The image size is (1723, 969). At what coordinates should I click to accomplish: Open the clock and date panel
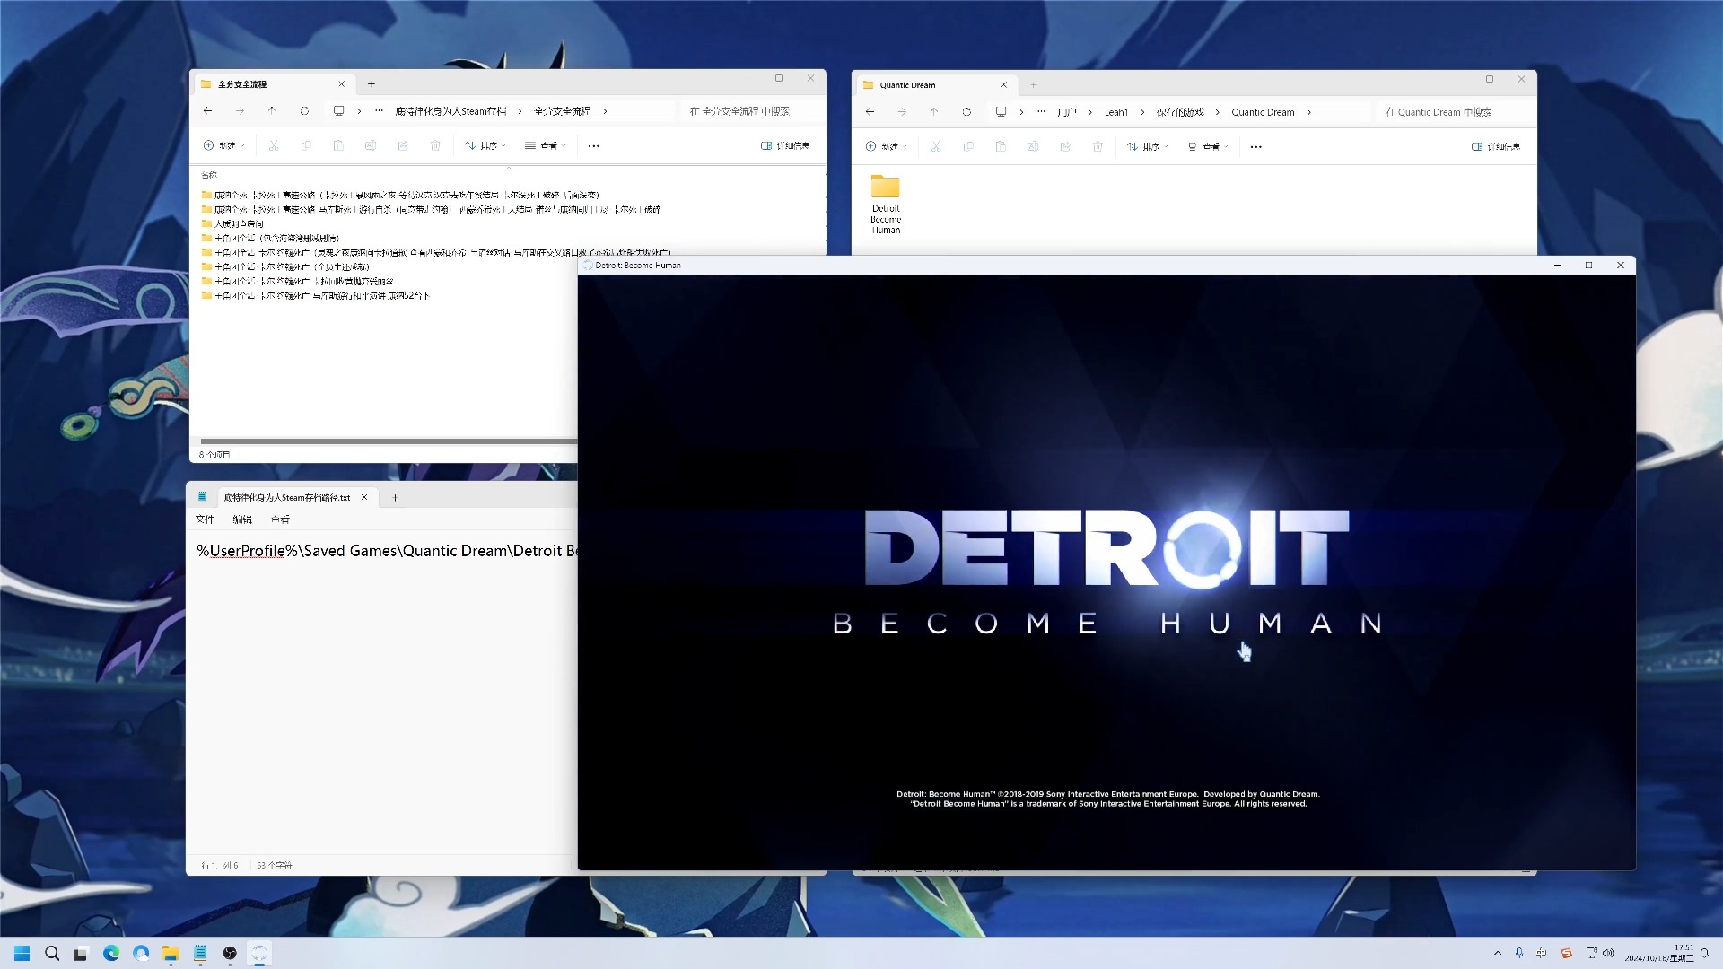pyautogui.click(x=1659, y=953)
